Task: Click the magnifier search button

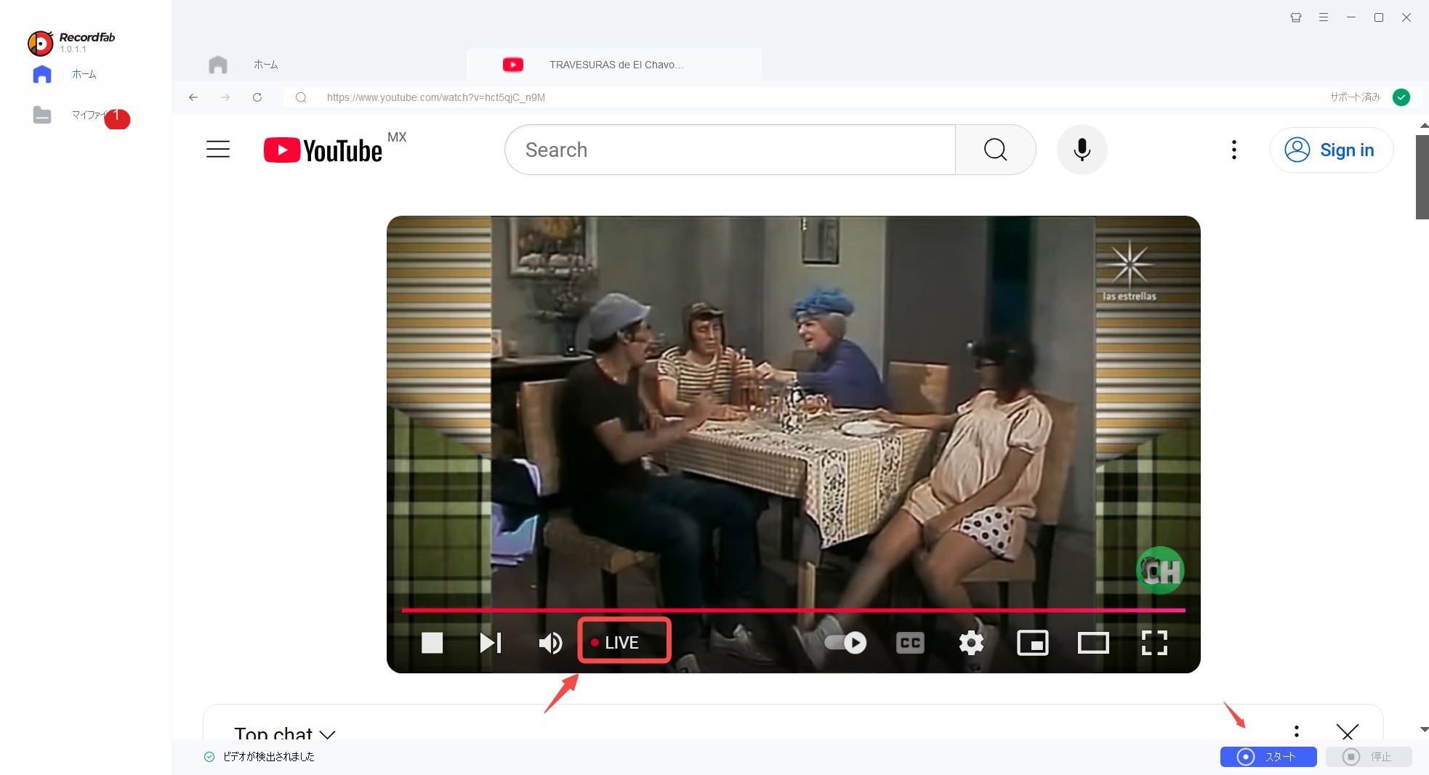Action: [996, 150]
